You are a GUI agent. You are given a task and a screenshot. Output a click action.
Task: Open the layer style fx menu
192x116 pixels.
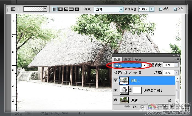[135, 106]
